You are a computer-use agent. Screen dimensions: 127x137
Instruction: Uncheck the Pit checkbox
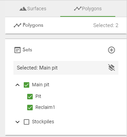[30, 97]
